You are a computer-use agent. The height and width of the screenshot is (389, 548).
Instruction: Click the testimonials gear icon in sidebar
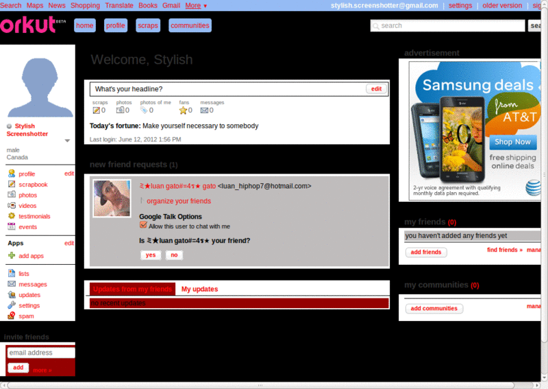(12, 216)
